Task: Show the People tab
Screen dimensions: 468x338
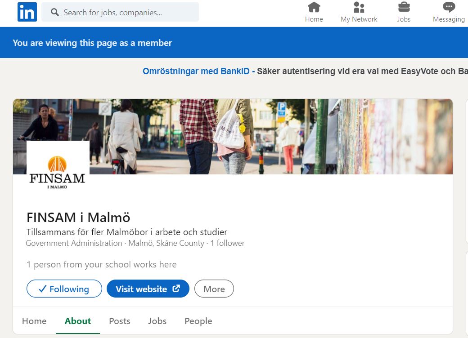Action: pyautogui.click(x=198, y=321)
